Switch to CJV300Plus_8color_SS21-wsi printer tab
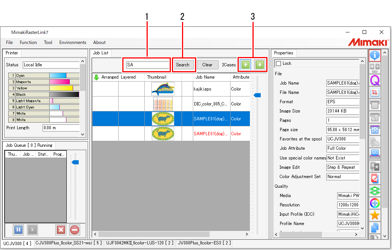 [68, 243]
